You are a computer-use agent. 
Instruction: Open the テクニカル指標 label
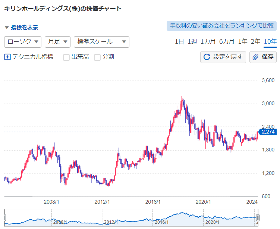pos(33,57)
